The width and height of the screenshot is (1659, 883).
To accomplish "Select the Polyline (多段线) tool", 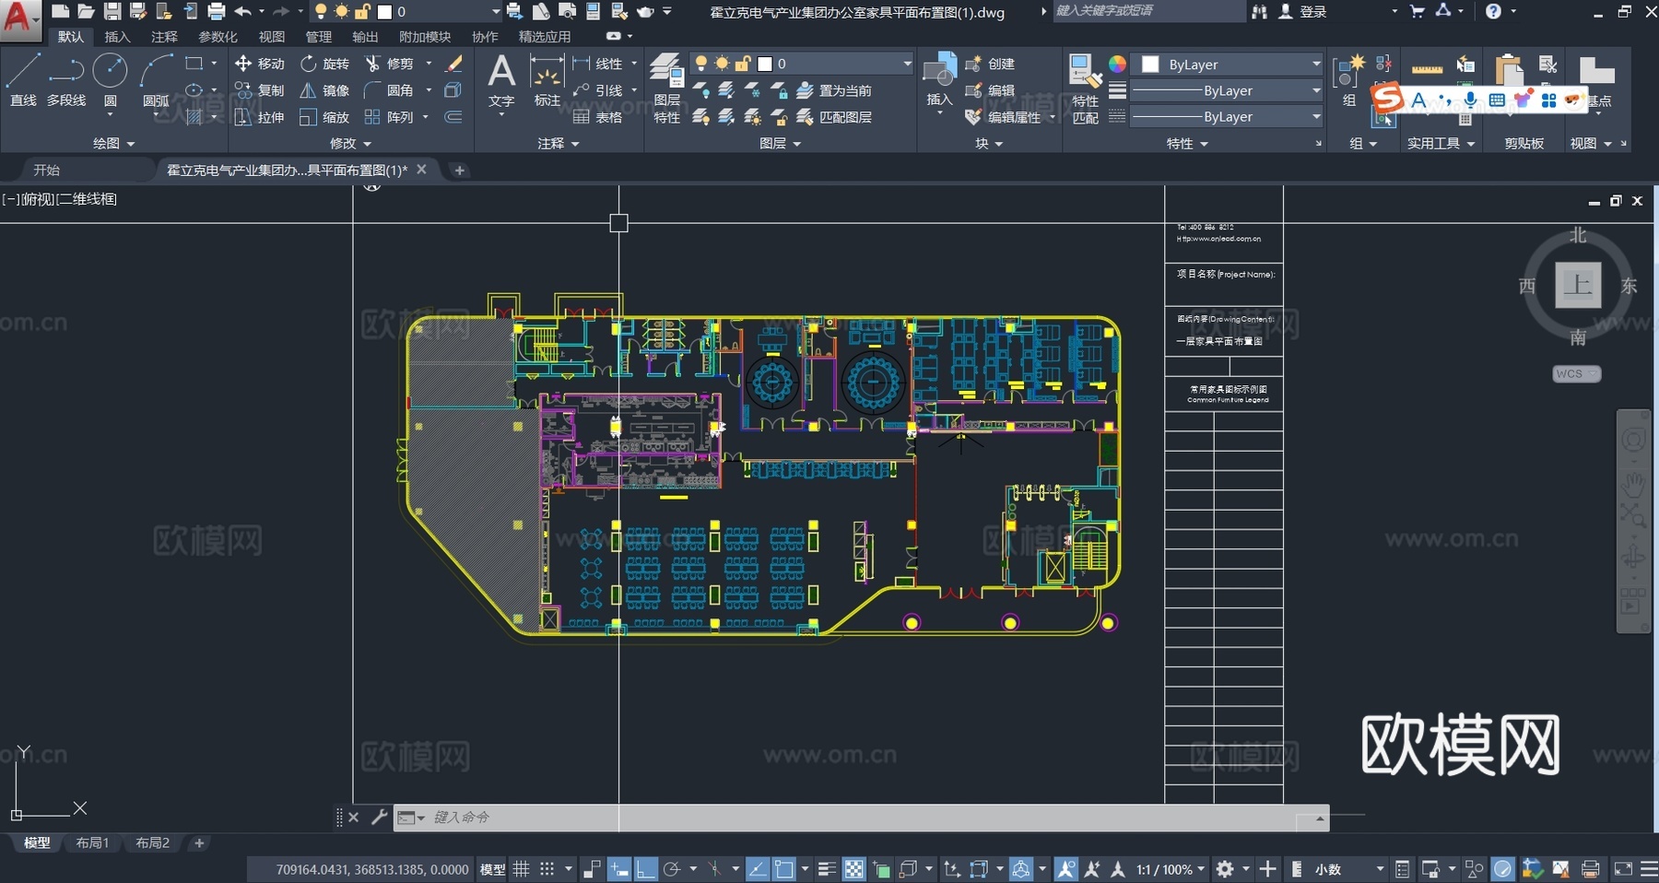I will [x=66, y=80].
